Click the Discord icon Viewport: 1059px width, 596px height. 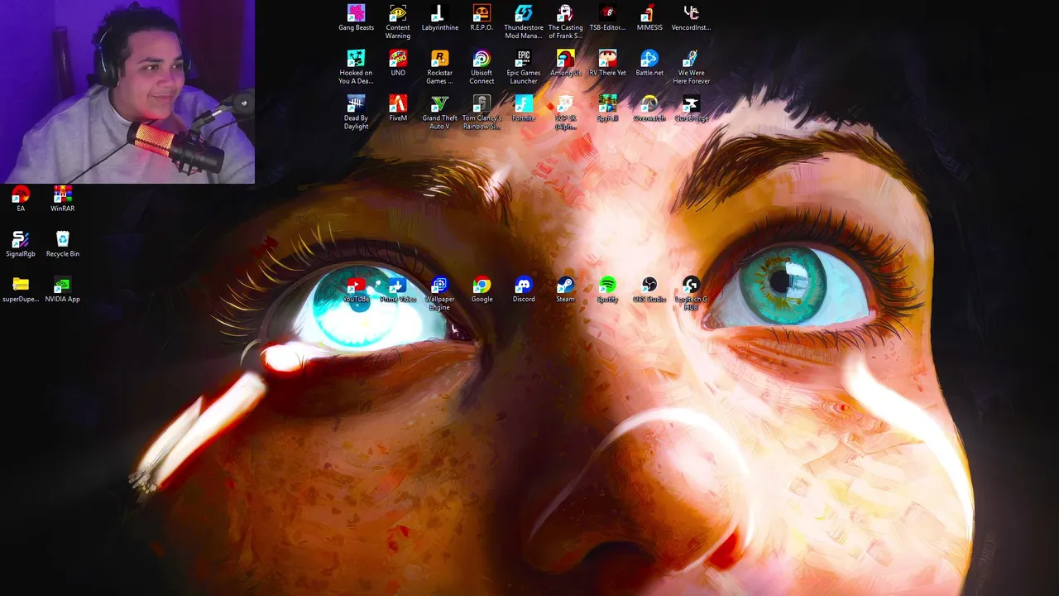(524, 290)
